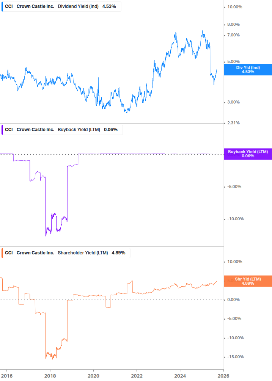Click the 2026 label on the time axis

[223, 376]
